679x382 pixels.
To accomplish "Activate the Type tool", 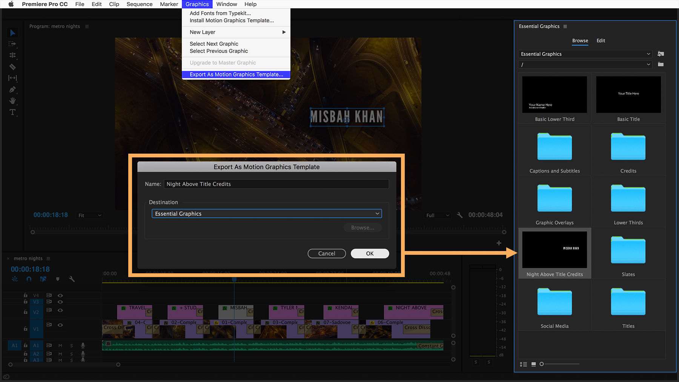I will [x=12, y=112].
